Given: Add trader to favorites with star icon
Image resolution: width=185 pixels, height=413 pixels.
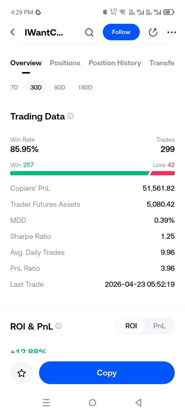Looking at the screenshot, I should click(x=22, y=373).
